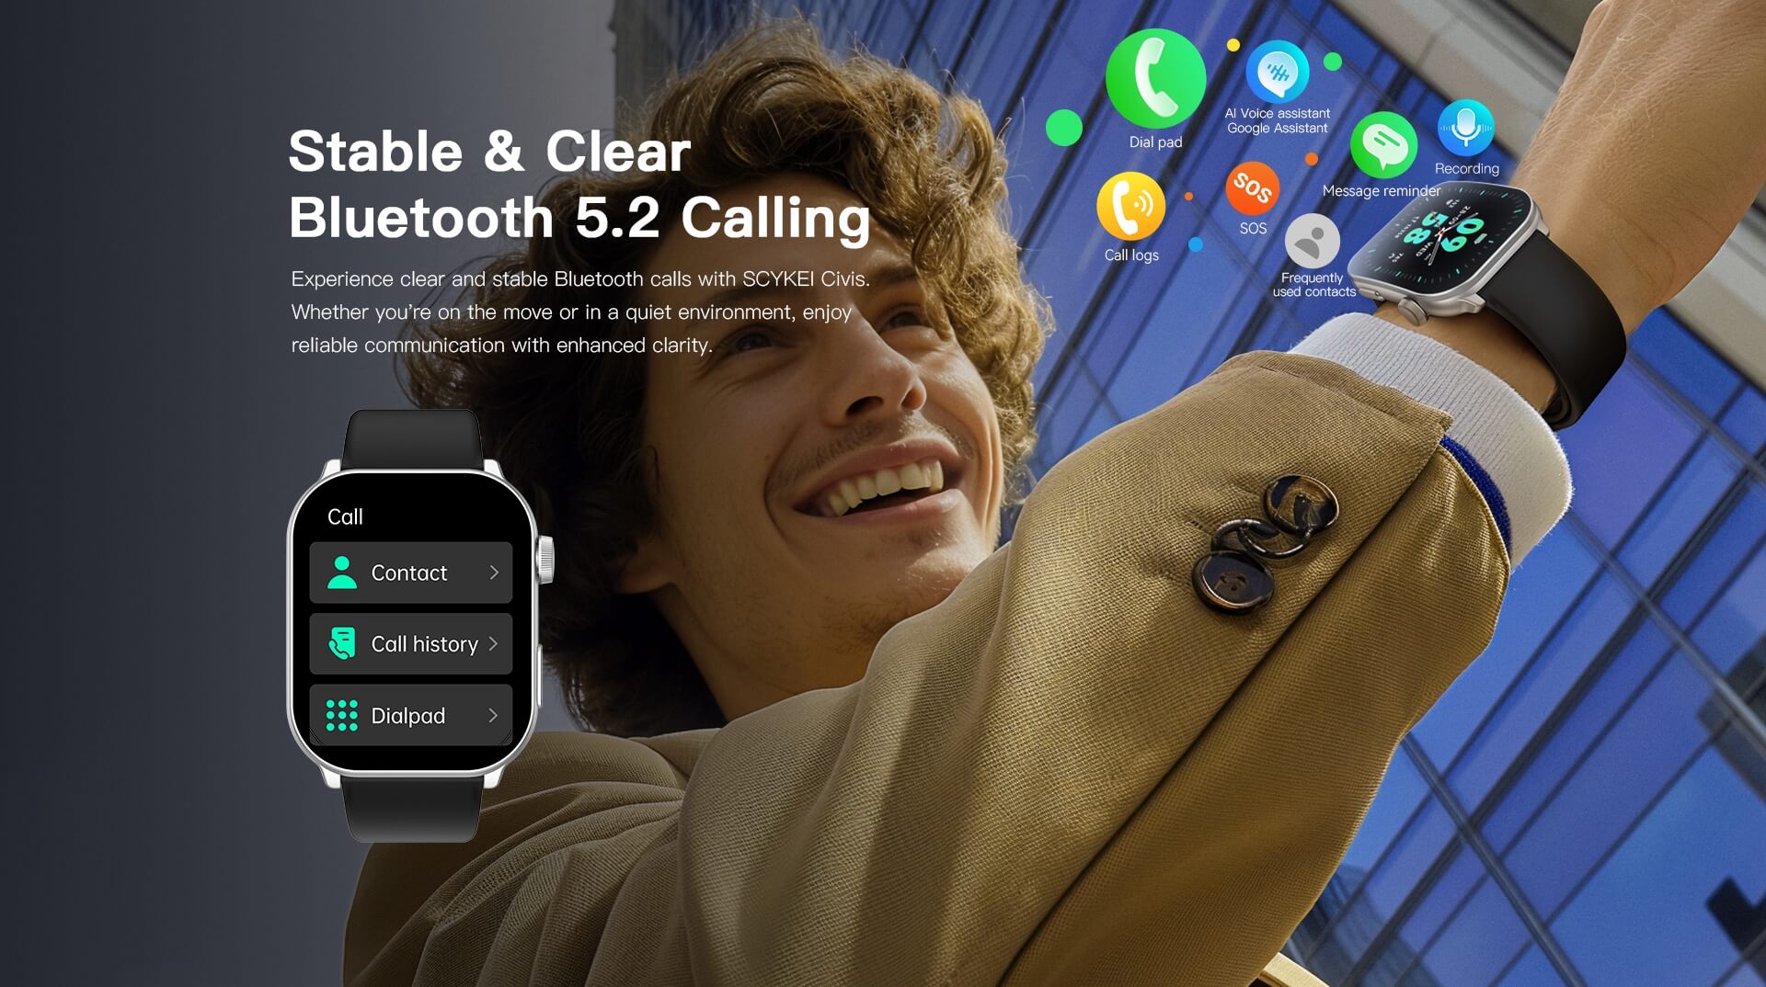
Task: Click the Google Assistant label text
Action: (1278, 129)
